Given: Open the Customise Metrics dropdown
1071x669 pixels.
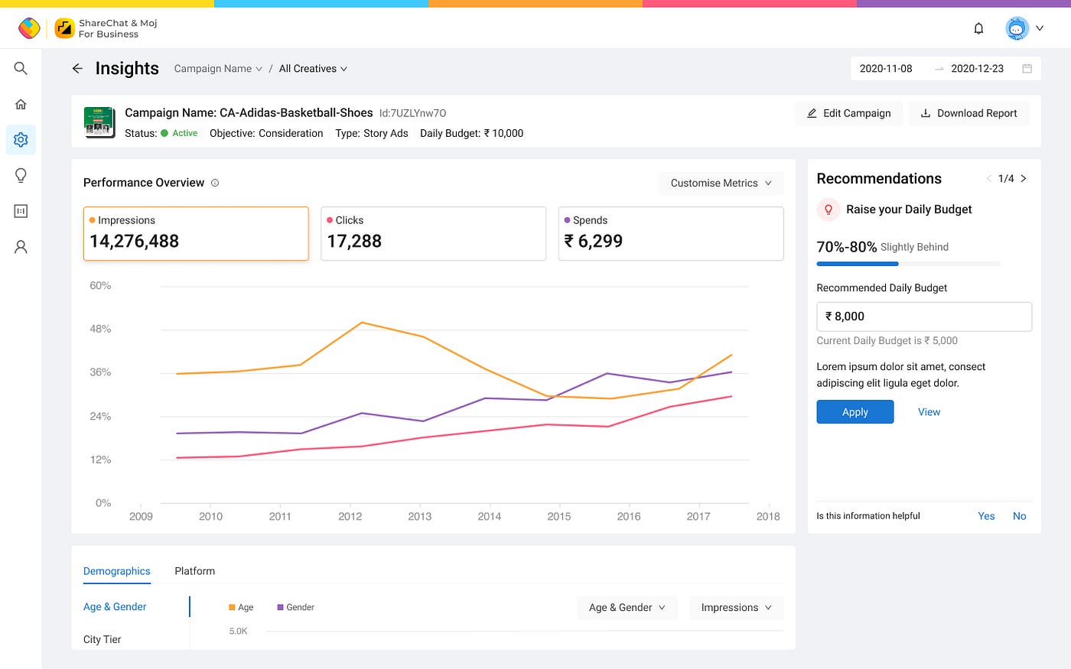Looking at the screenshot, I should tap(721, 183).
